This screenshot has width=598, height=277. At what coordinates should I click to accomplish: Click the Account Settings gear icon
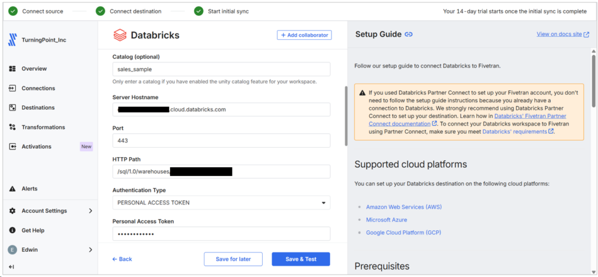12,210
